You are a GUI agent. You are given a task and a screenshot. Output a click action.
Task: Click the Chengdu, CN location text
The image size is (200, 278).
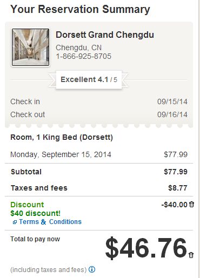[x=79, y=48]
